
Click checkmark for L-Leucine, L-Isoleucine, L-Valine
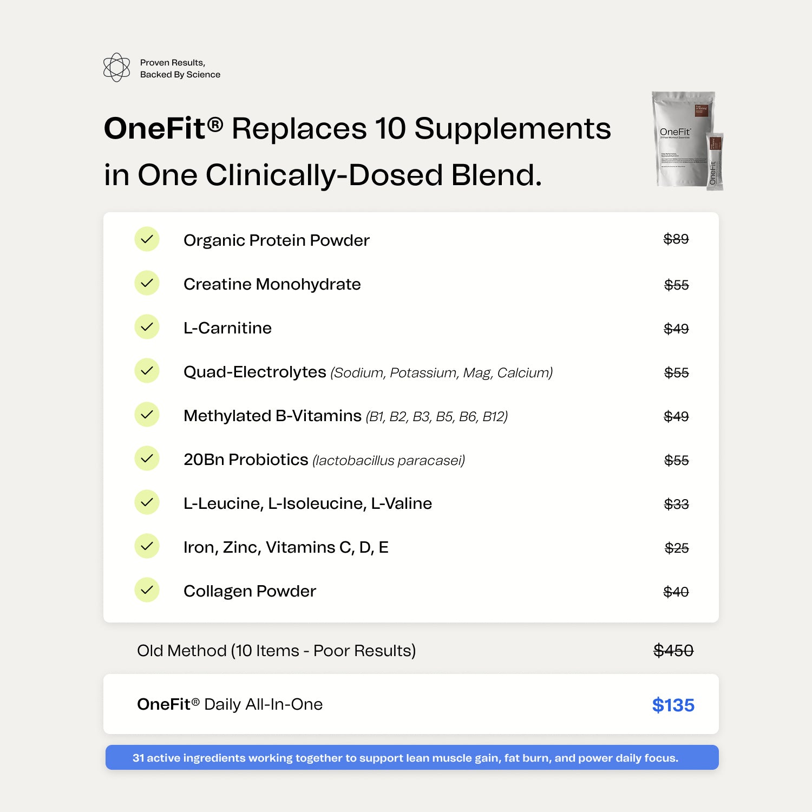click(147, 502)
